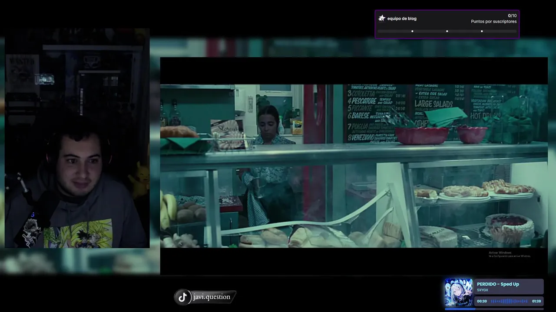Click the TikTok logo icon
The image size is (556, 312).
pos(183,297)
